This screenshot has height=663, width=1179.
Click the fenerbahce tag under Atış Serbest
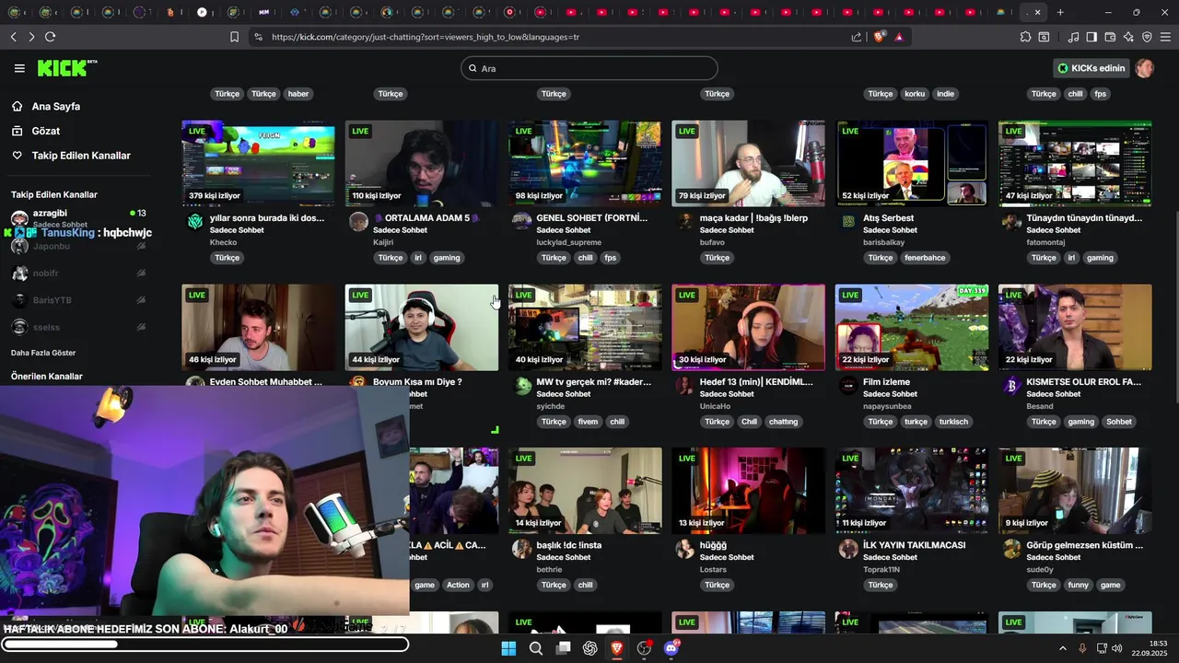click(925, 258)
